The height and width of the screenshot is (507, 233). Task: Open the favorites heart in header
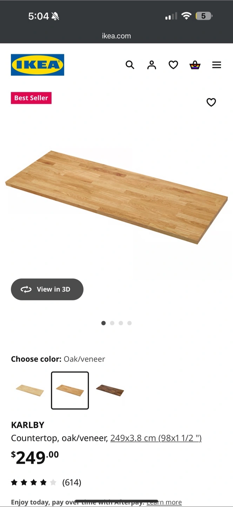click(x=173, y=65)
